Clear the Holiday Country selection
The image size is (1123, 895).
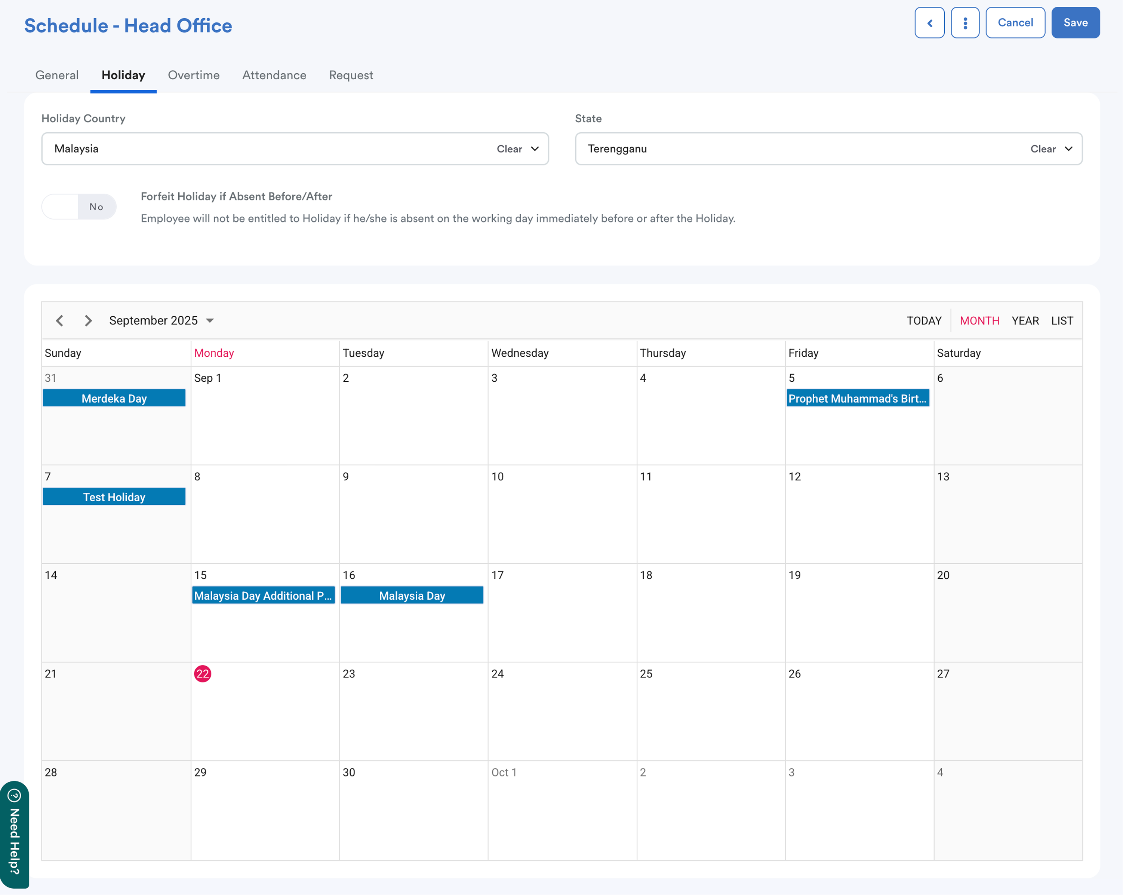509,149
